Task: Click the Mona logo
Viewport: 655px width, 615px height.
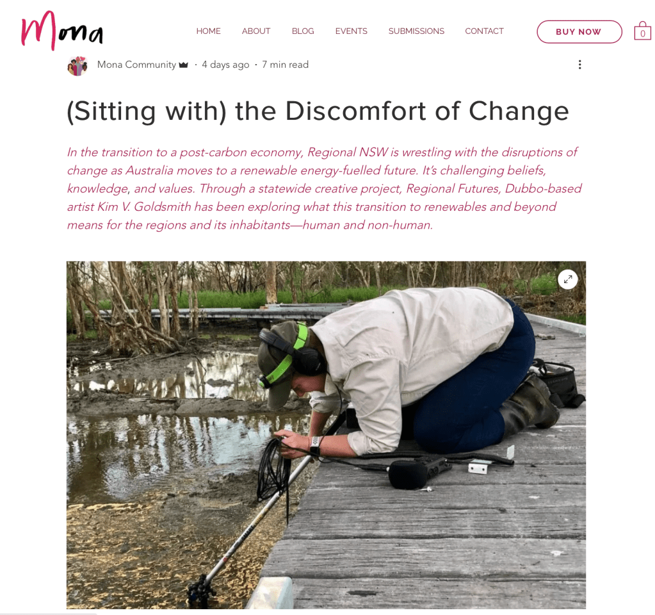Action: pos(62,31)
